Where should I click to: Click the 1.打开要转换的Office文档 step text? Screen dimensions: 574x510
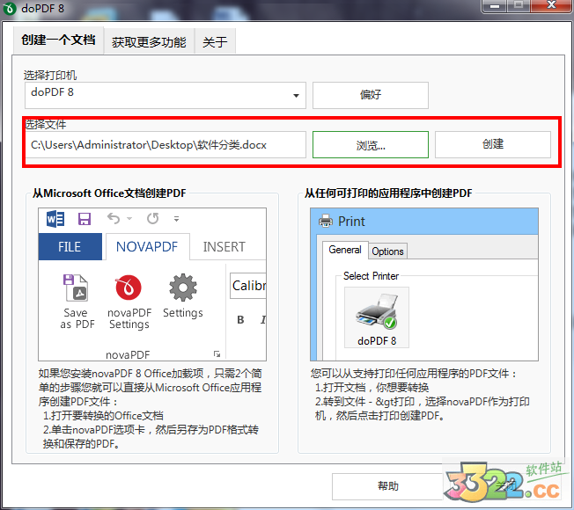(103, 416)
